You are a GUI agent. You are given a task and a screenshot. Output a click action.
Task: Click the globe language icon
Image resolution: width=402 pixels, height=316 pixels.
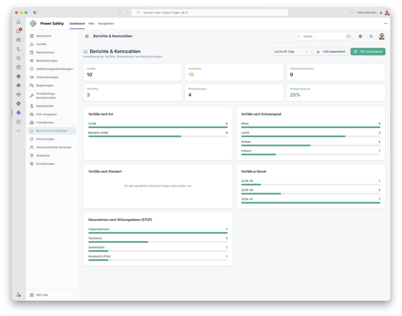(x=360, y=36)
